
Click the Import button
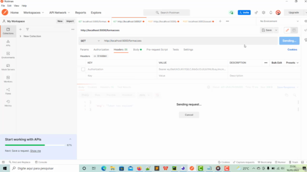70,21
